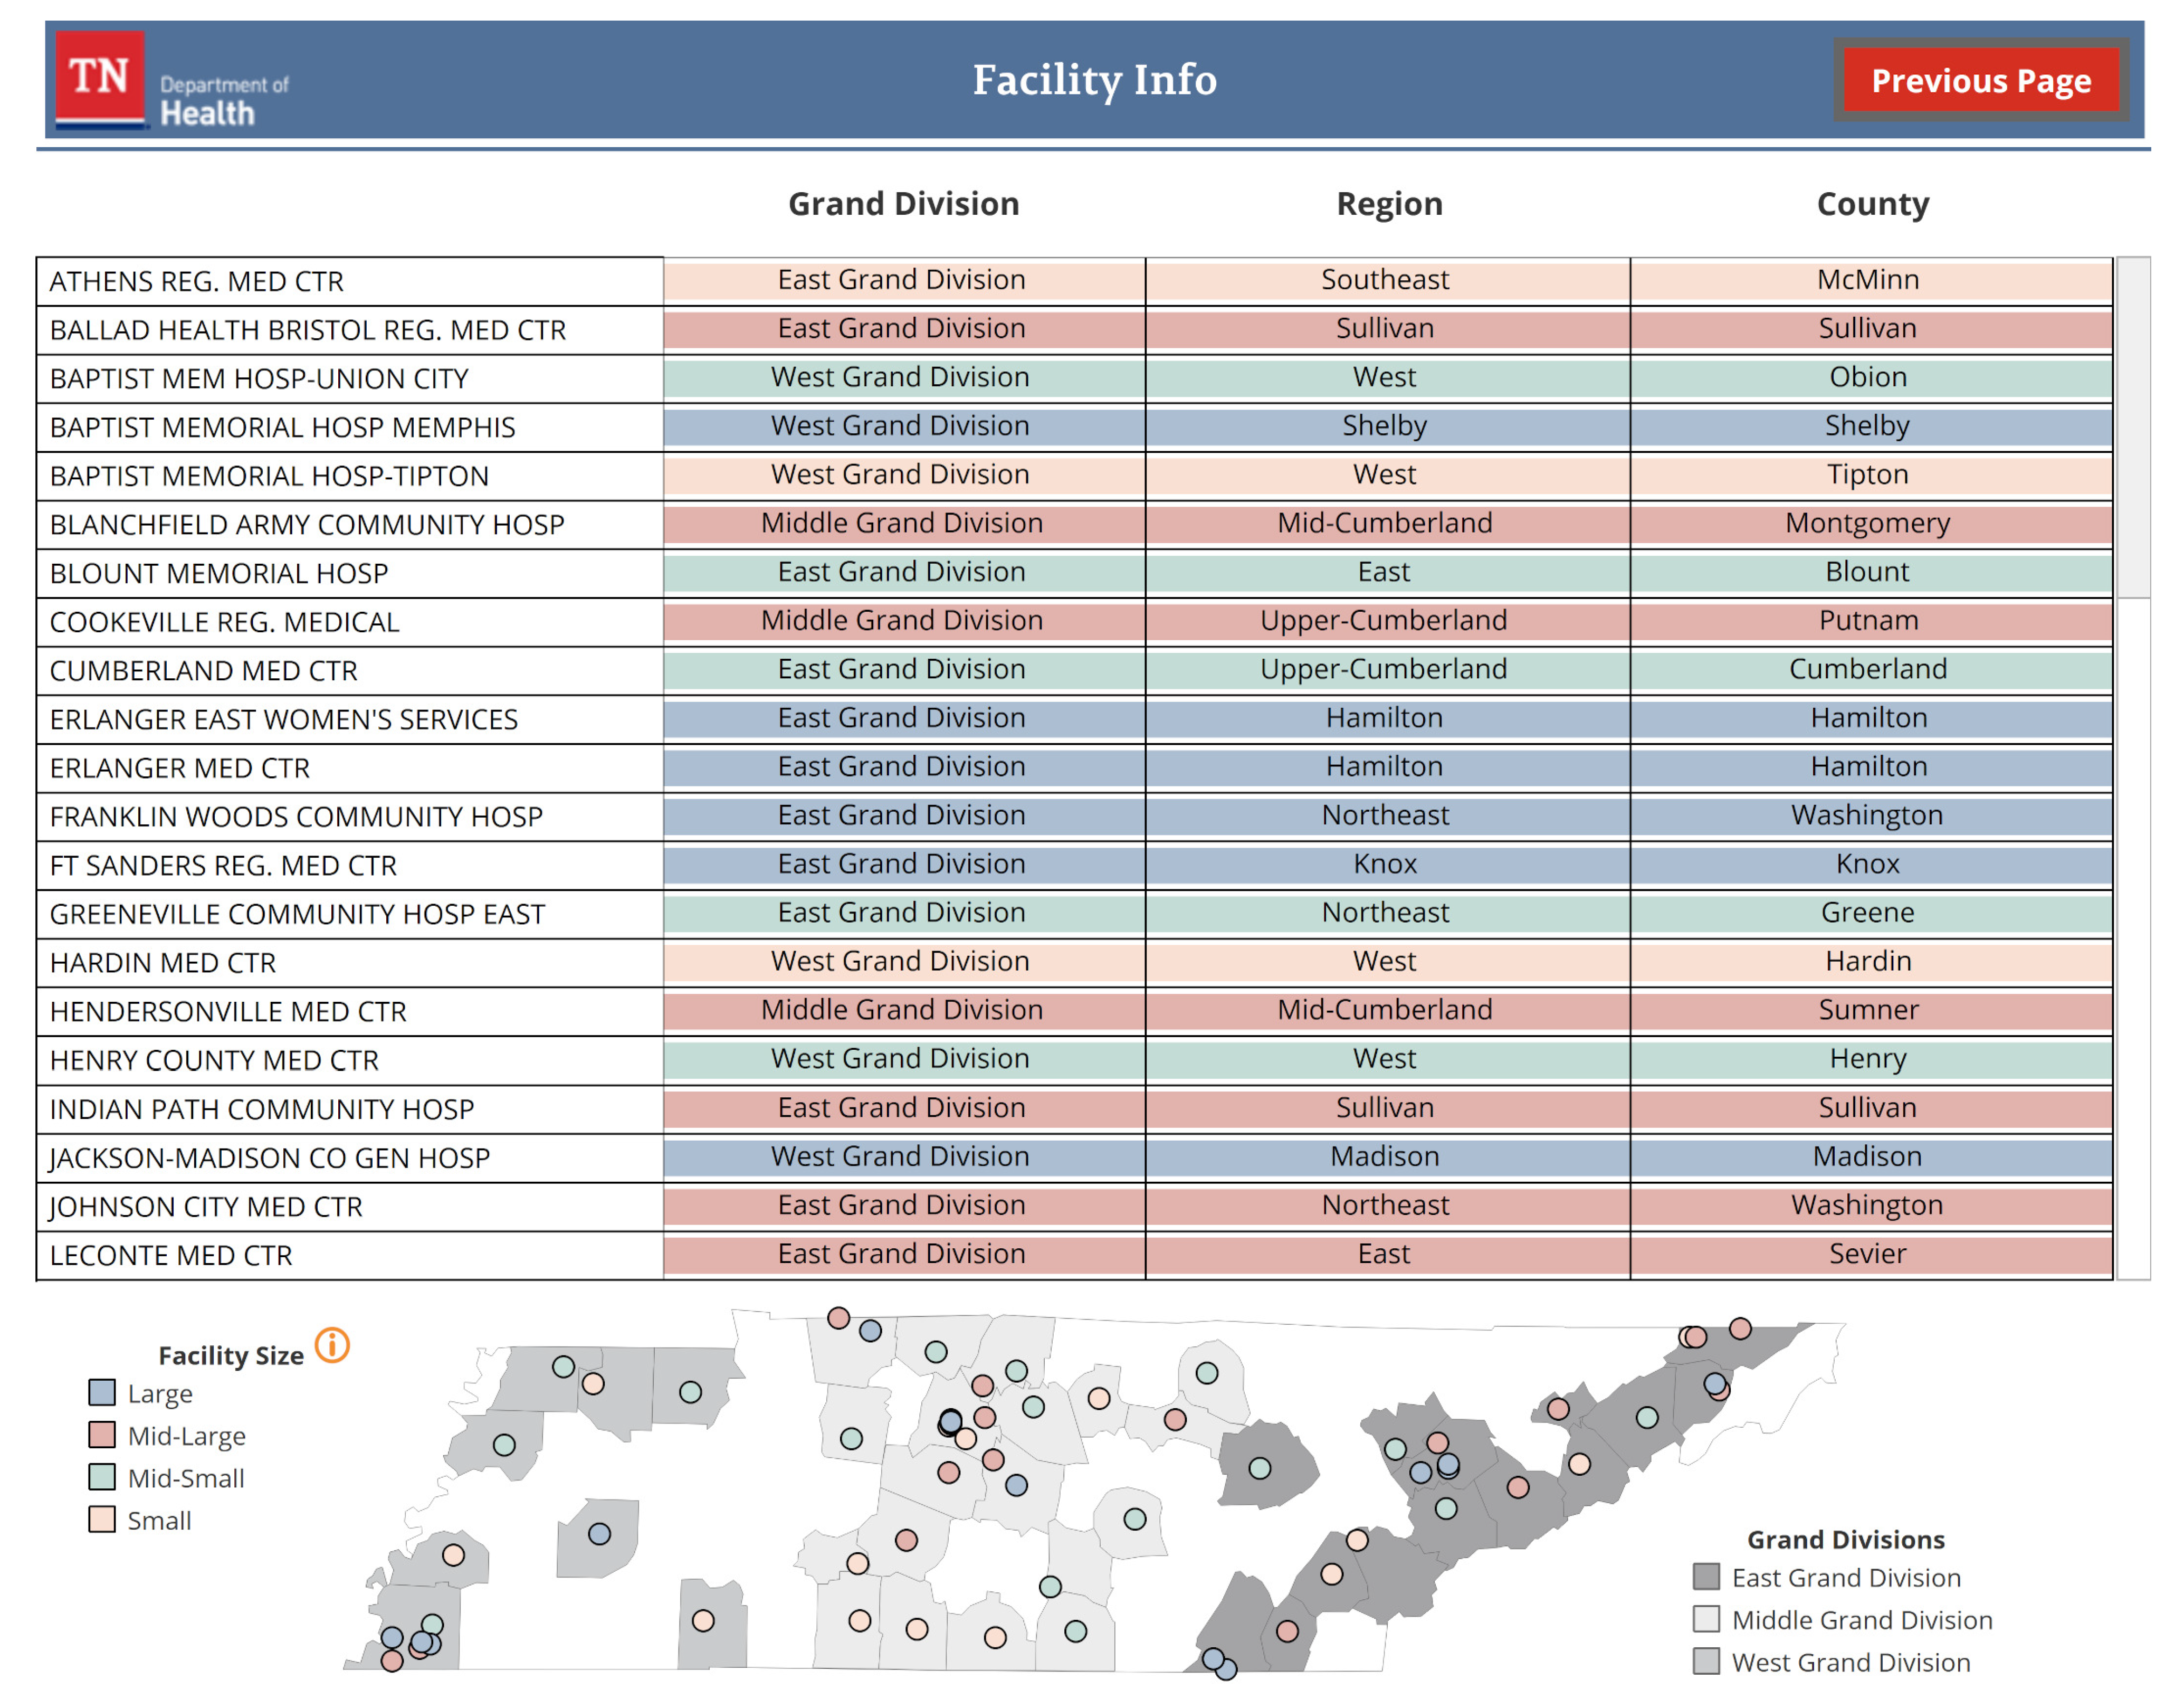The height and width of the screenshot is (1699, 2184).
Task: Toggle the Small facility size legend item
Action: (102, 1520)
